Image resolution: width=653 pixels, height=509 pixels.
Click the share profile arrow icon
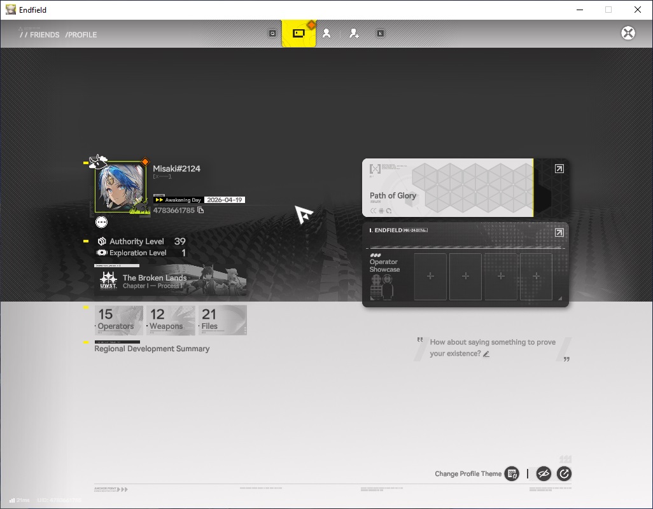click(564, 473)
